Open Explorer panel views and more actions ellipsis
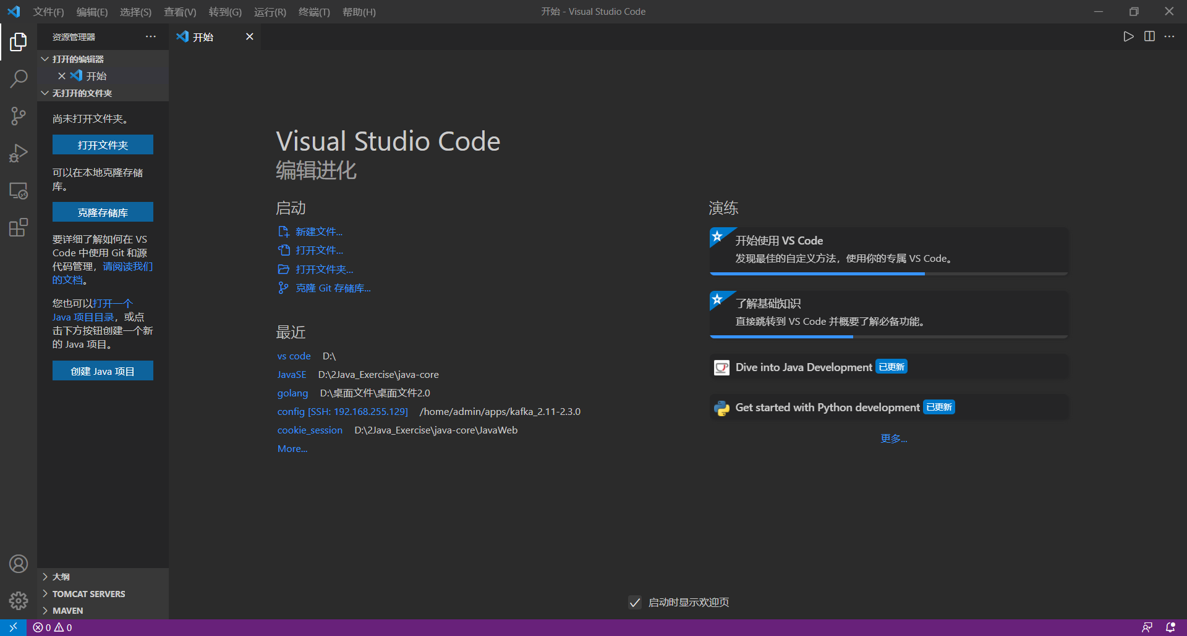Screen dimensions: 1187x636 [x=151, y=36]
